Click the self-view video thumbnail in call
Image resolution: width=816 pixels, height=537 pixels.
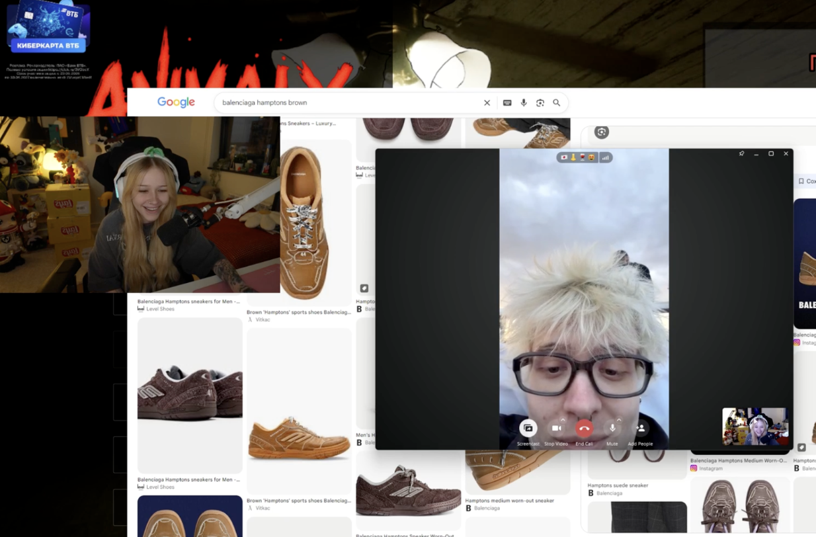click(x=755, y=427)
